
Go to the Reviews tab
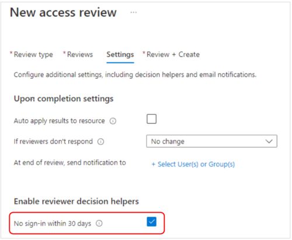(x=78, y=54)
